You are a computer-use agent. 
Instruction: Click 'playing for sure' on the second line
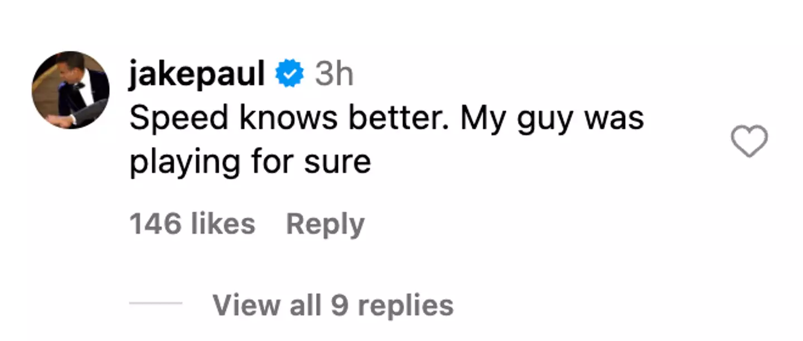pyautogui.click(x=250, y=162)
